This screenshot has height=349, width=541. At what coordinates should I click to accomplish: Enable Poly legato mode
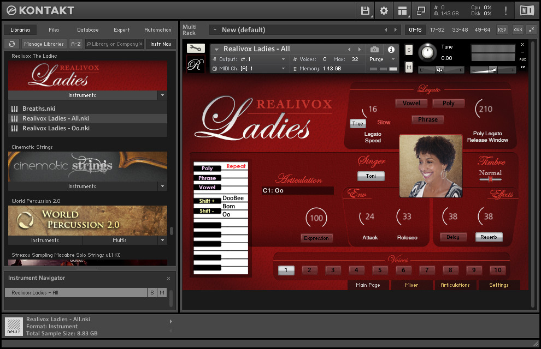[x=449, y=103]
